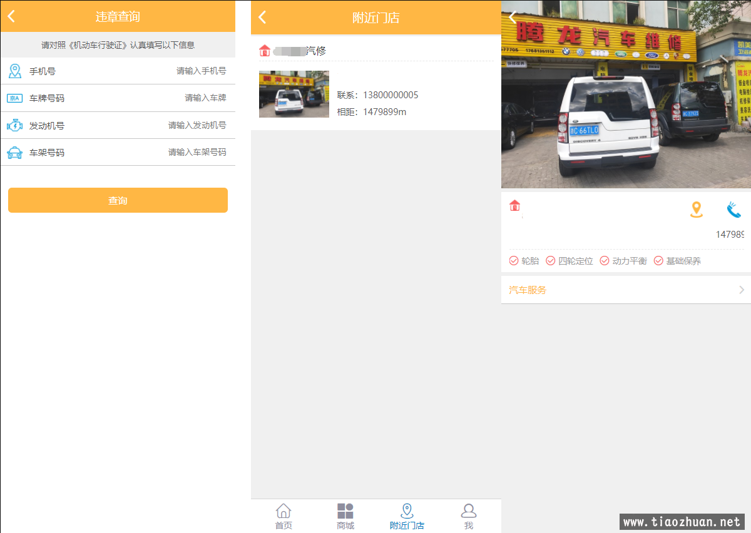This screenshot has width=751, height=533.
Task: Open the shop thumbnail in nearby list
Action: click(x=294, y=94)
